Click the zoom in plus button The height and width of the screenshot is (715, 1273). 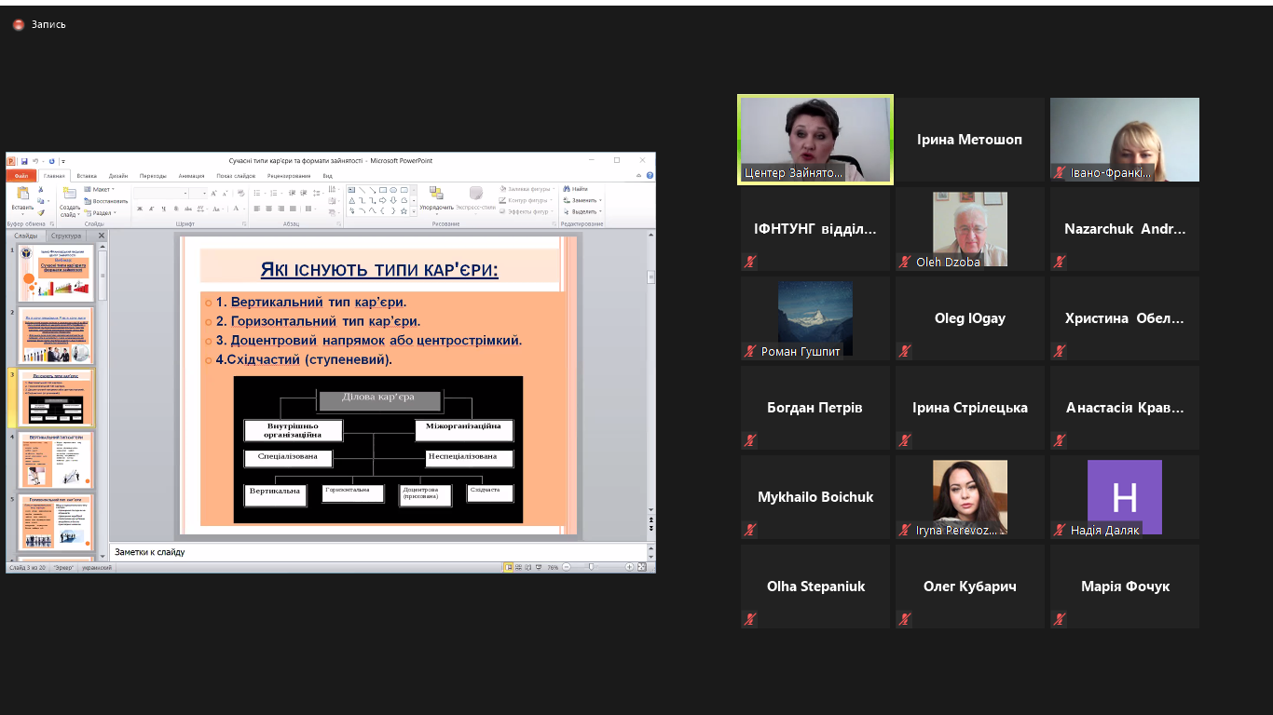click(x=629, y=567)
